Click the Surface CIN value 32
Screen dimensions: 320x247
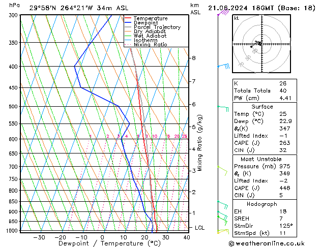pos(283,150)
